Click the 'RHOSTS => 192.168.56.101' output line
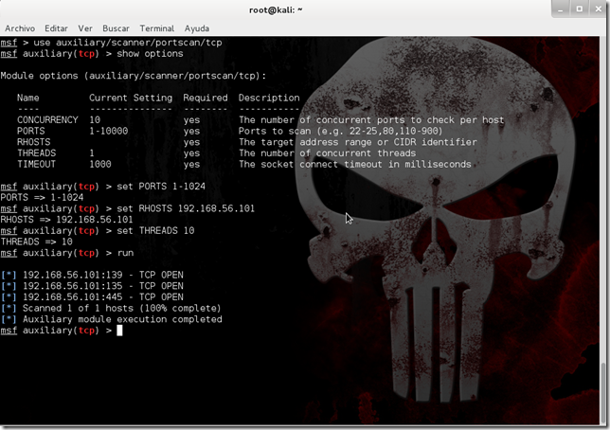Screen dimensions: 610x430 (x=66, y=220)
